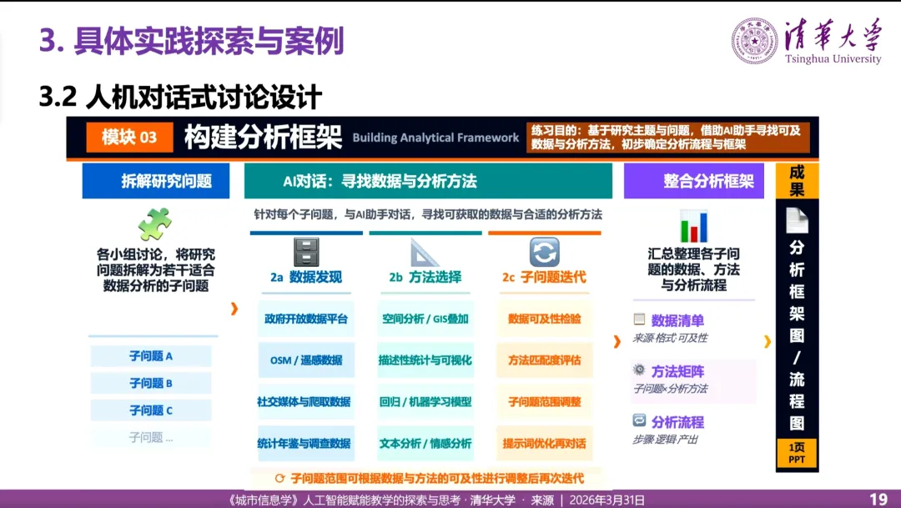The height and width of the screenshot is (508, 901).
Task: Click the loop icon beside 分析流程
Action: pos(639,420)
